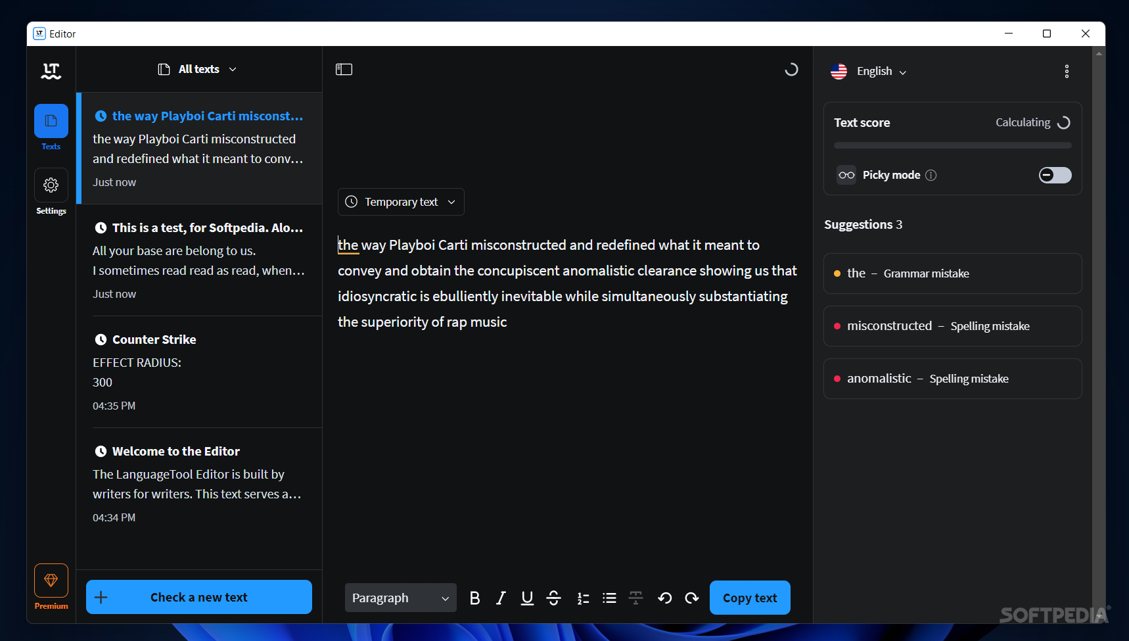Screen dimensions: 1129x641
Task: Click the Text score progress bar
Action: coord(952,145)
